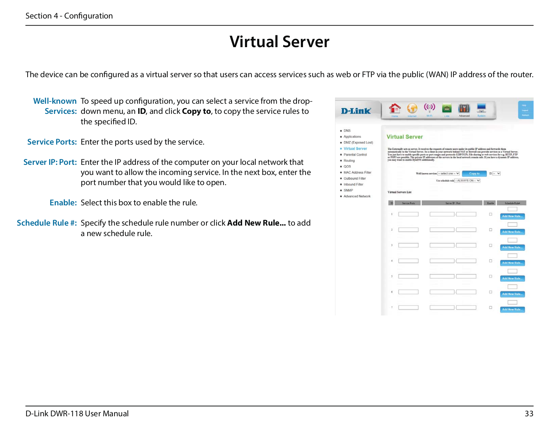Focus the Server port field in row 1
The width and height of the screenshot is (559, 432).
(x=466, y=214)
